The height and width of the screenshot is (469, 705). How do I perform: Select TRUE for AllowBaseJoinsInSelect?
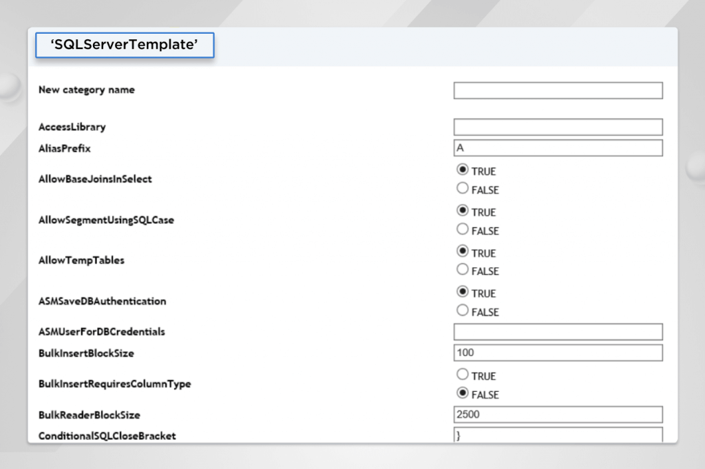coord(463,169)
